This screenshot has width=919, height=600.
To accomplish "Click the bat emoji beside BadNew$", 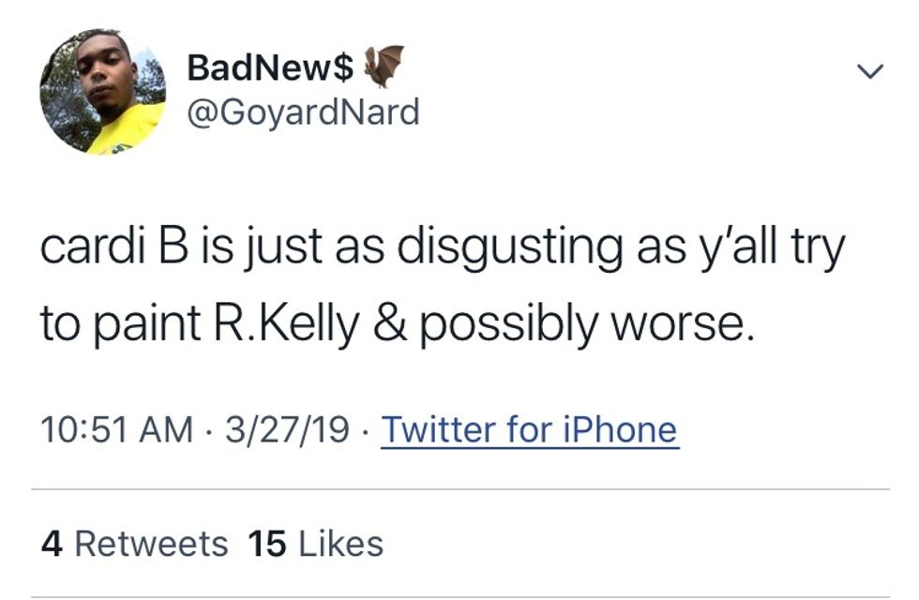I will click(384, 65).
